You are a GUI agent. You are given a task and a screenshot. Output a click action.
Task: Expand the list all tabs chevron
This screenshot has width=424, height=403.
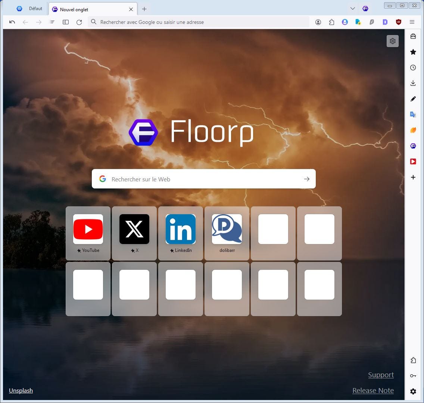[353, 9]
